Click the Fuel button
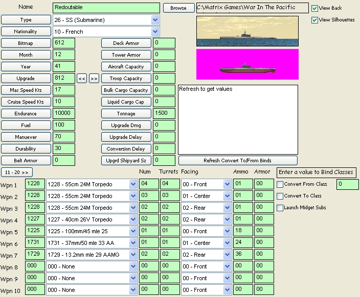360x297 pixels. point(26,125)
